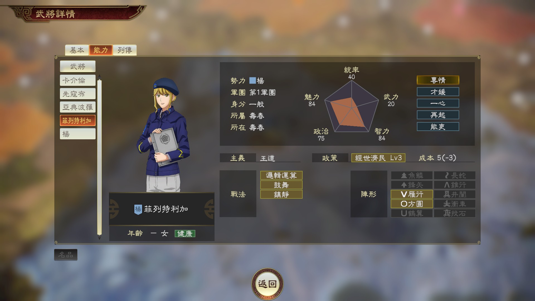Select the 鋒矢 formation icon

[404, 185]
